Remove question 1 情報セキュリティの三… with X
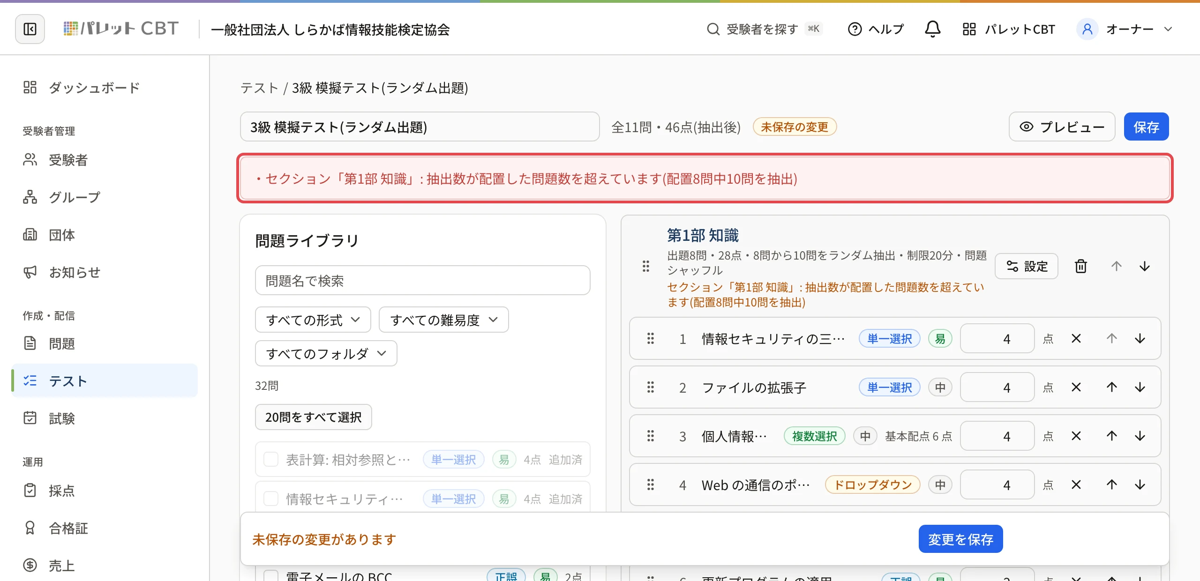The width and height of the screenshot is (1200, 581). [1076, 338]
